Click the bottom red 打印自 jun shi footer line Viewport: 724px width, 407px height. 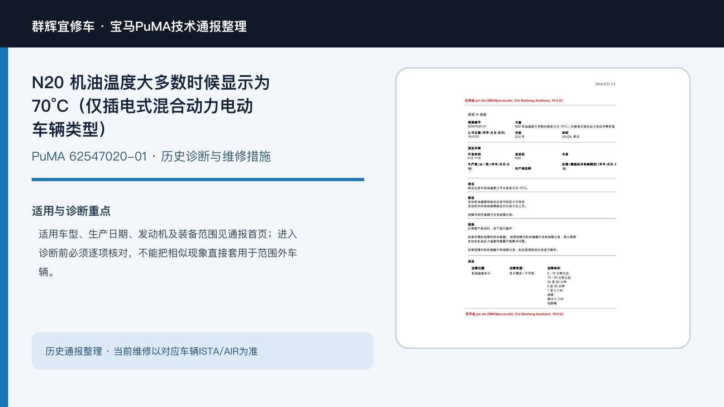pos(514,314)
